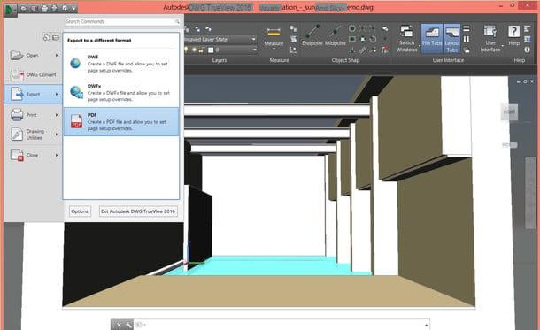Screen dimensions: 540x330
Task: Click the command line wrench customize icon
Action: (128, 325)
